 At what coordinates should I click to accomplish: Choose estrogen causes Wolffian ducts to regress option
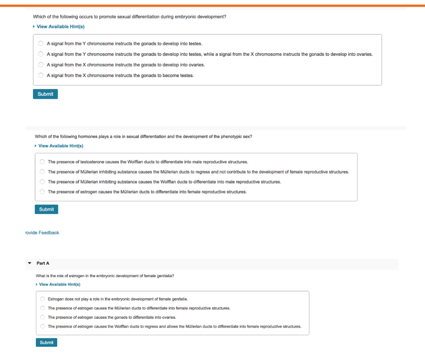[43, 326]
